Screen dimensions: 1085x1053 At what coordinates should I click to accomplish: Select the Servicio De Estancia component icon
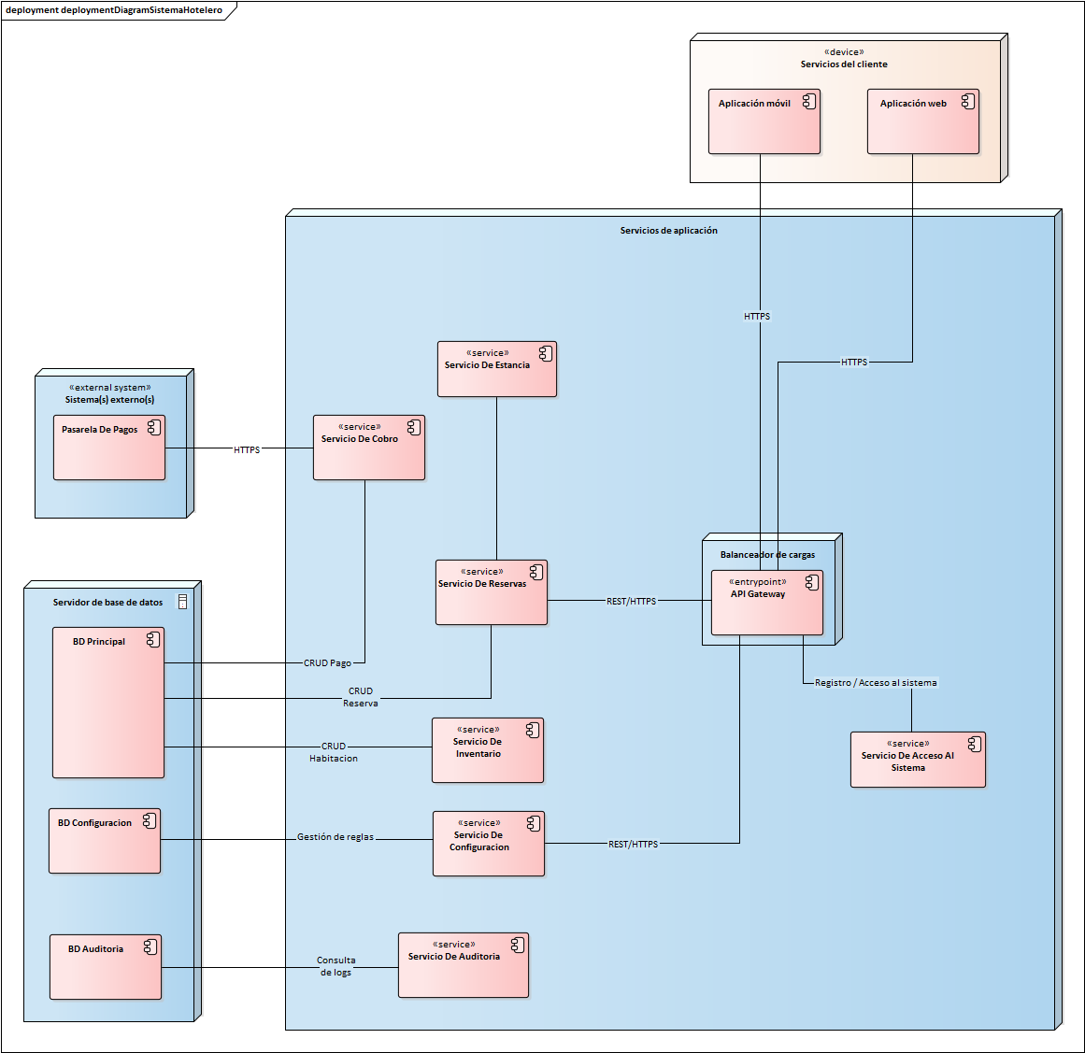[545, 351]
